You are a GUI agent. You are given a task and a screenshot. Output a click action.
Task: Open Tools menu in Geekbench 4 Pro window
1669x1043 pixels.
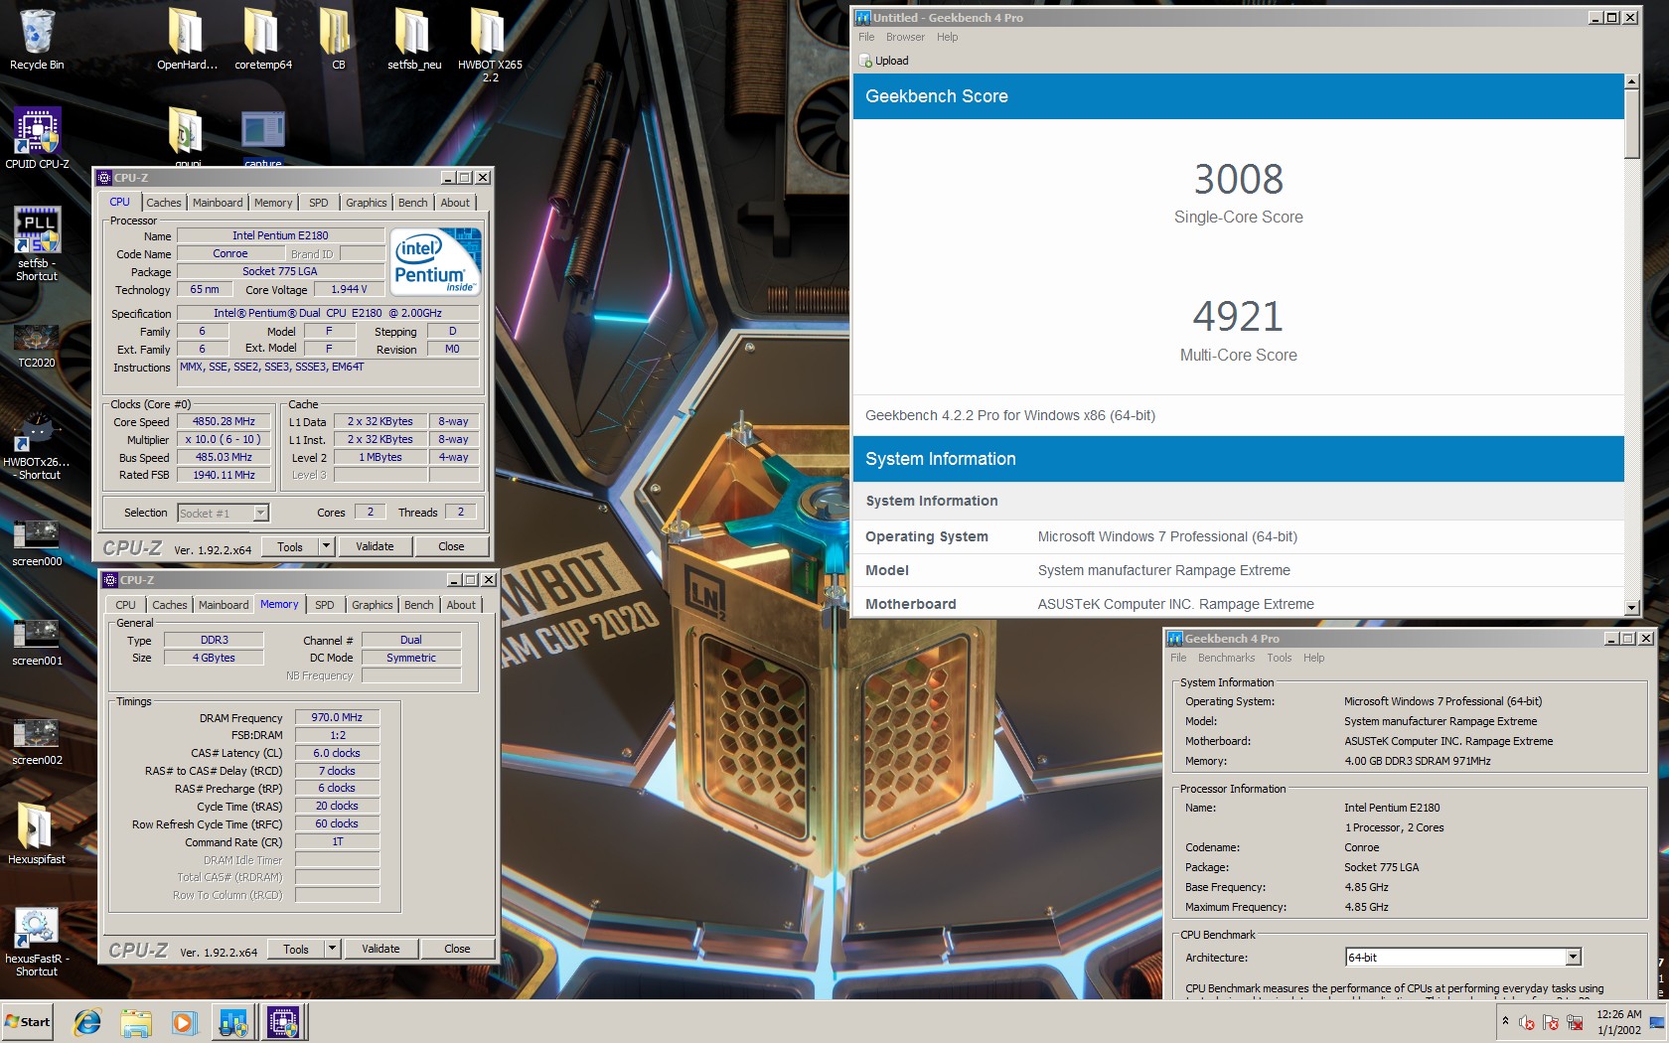(1280, 659)
